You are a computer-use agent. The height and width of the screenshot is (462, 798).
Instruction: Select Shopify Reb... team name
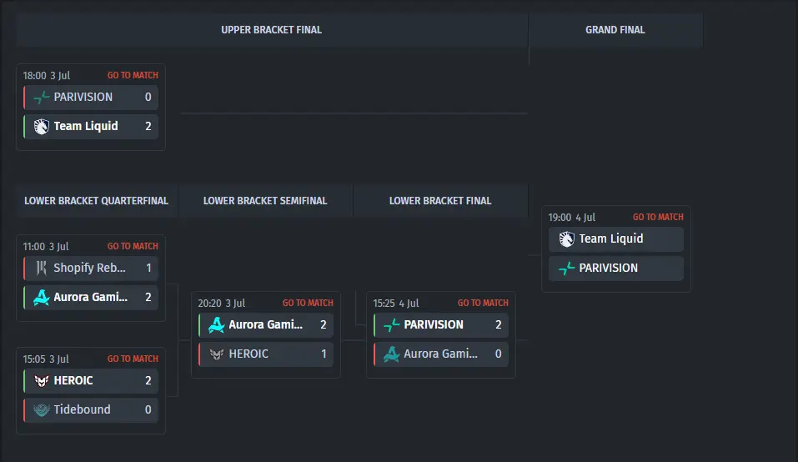89,268
